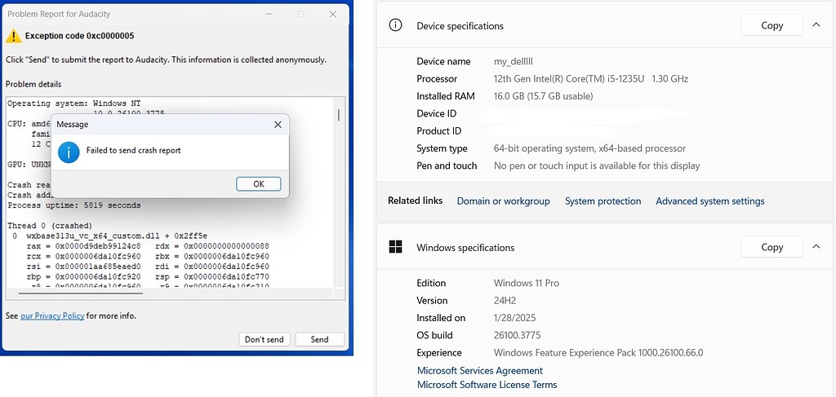The height and width of the screenshot is (397, 836).
Task: Copy the Windows specifications
Action: [x=772, y=247]
